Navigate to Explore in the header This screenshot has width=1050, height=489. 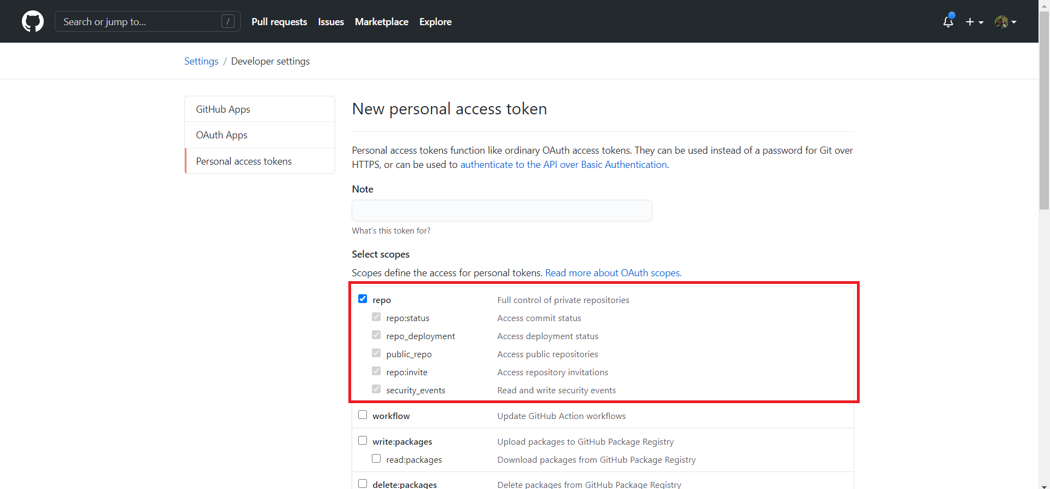coord(435,22)
